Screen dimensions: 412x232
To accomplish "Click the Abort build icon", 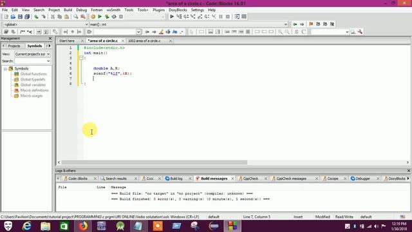I will [121, 17].
